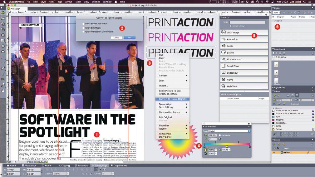Click the Button option in HTML5 panel
This screenshot has width=315, height=177.
[244, 53]
